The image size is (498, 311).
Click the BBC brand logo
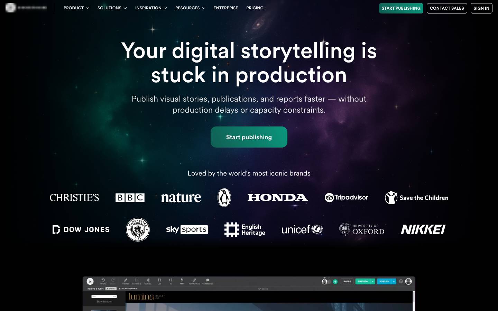point(130,198)
